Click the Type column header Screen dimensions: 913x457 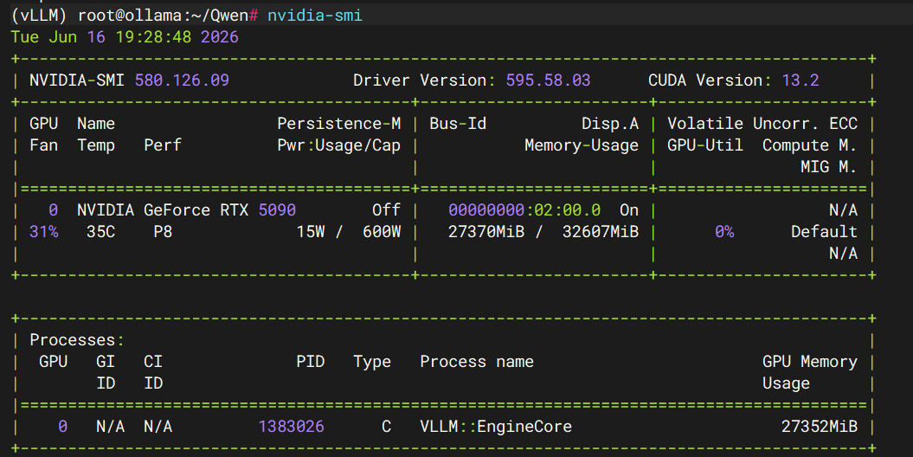[x=372, y=362]
